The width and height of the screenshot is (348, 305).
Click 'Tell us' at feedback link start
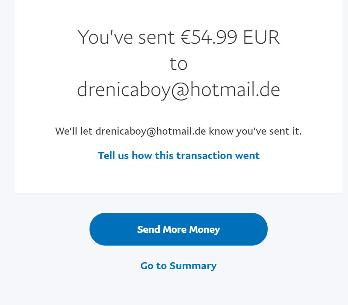[x=114, y=156]
